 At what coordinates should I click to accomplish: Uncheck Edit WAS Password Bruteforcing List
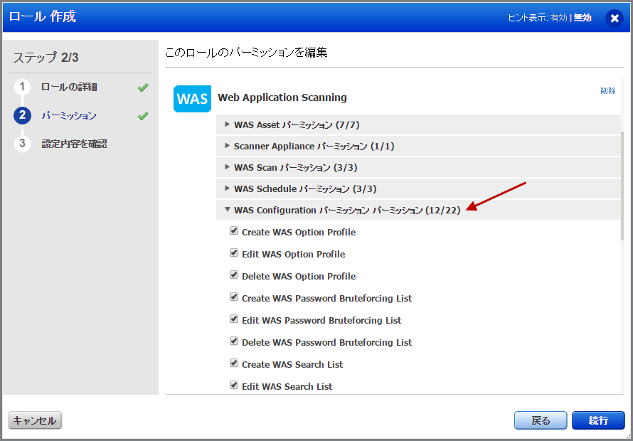[234, 320]
